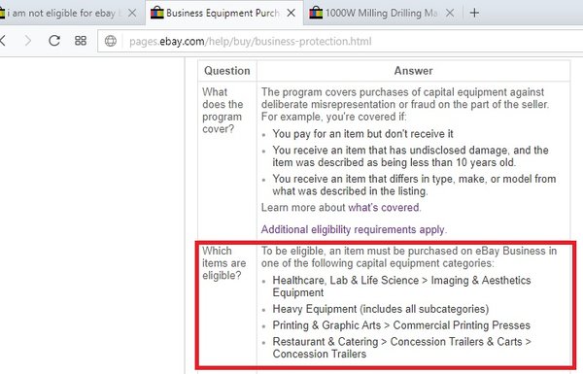Click the Question column header
Image resolution: width=583 pixels, height=374 pixels.
226,71
